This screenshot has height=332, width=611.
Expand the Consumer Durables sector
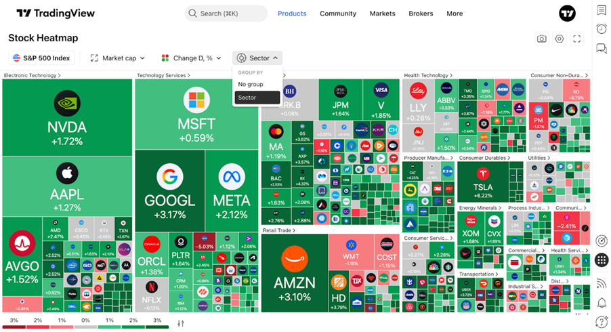pyautogui.click(x=484, y=158)
